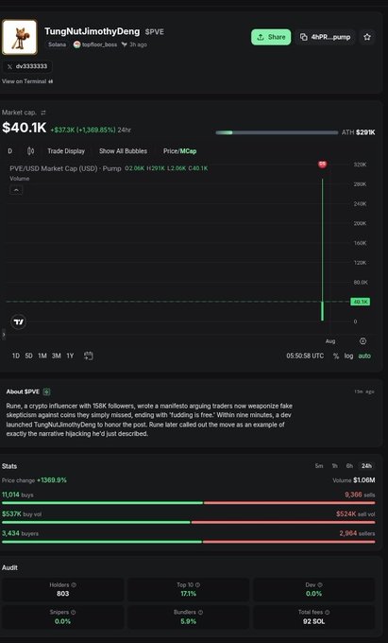Image resolution: width=388 pixels, height=643 pixels.
Task: Toggle auto scale on the chart
Action: [x=364, y=356]
